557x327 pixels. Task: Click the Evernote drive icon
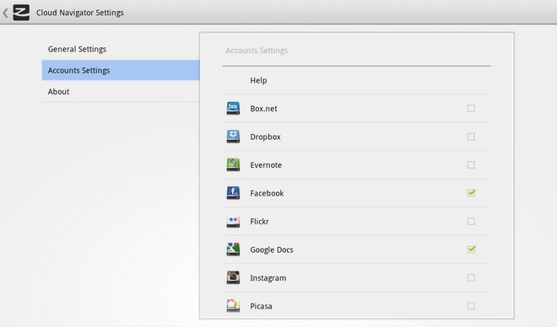pyautogui.click(x=233, y=164)
